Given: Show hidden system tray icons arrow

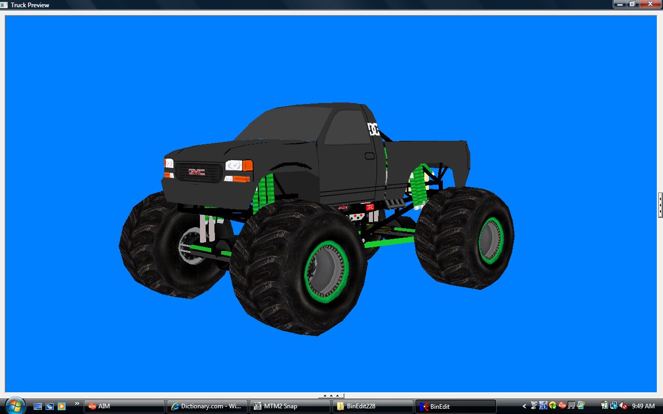Looking at the screenshot, I should (x=524, y=406).
